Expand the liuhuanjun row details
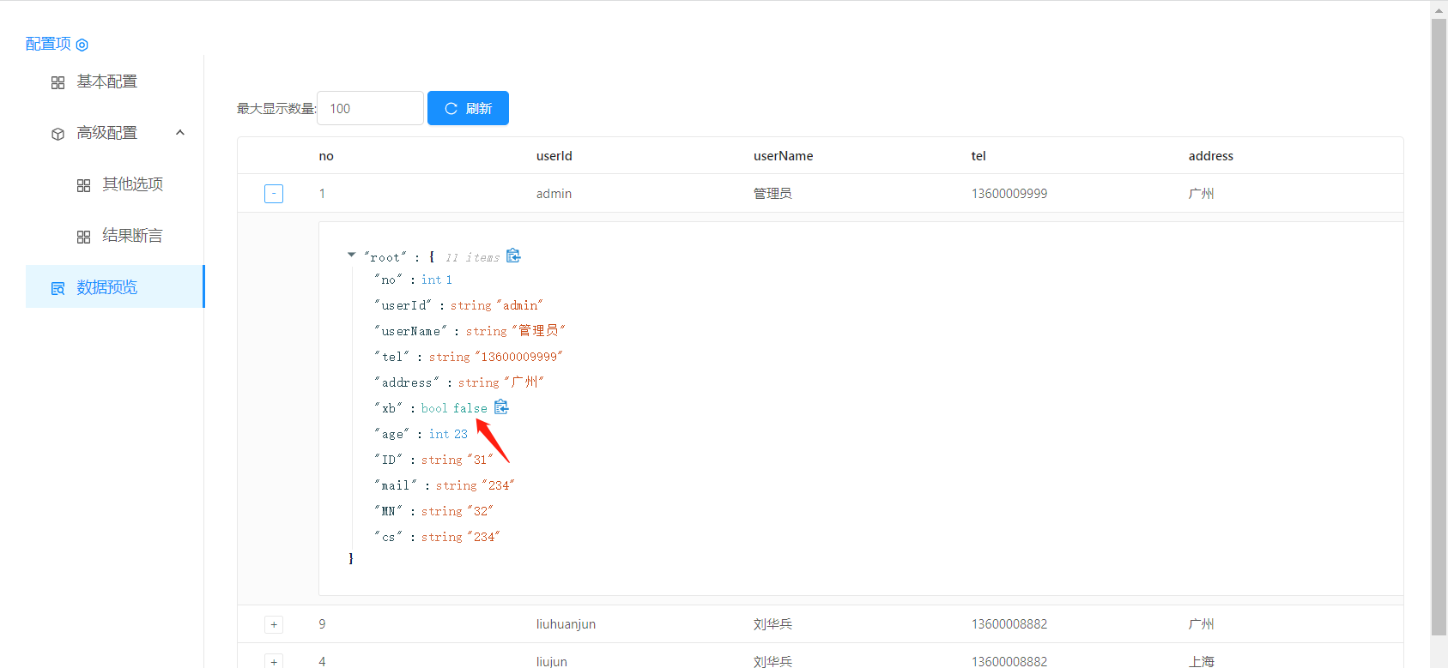 (274, 624)
